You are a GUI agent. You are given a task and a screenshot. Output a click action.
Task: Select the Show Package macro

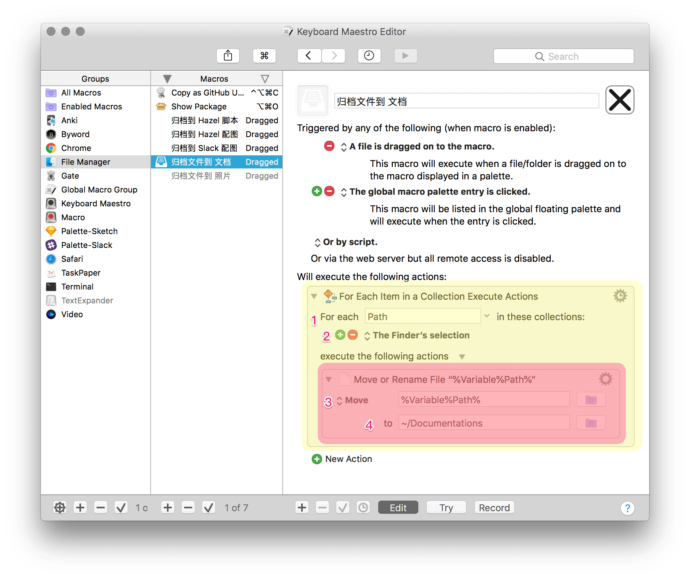point(199,106)
